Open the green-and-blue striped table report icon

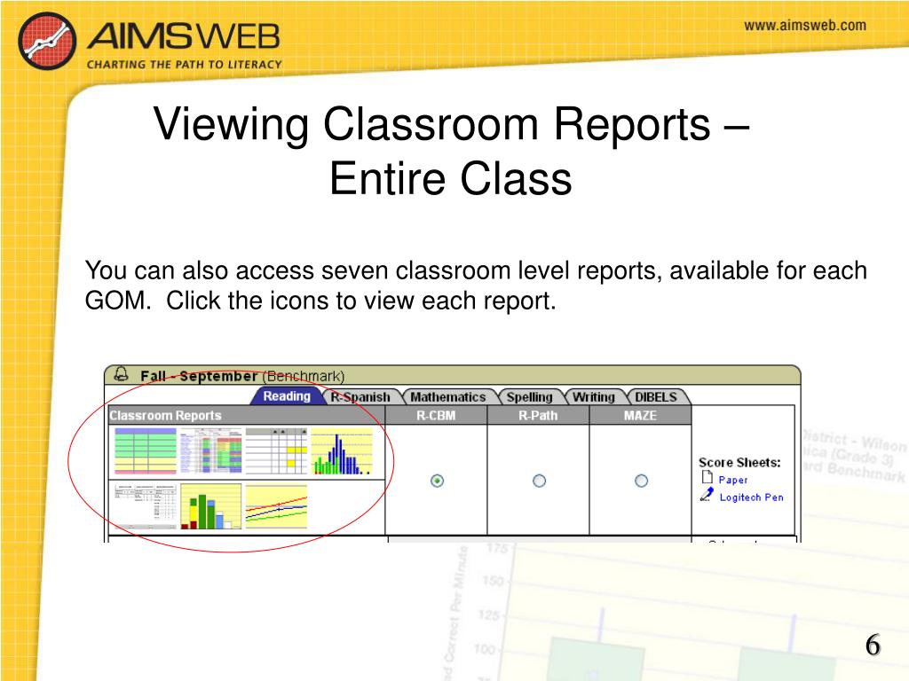click(146, 451)
